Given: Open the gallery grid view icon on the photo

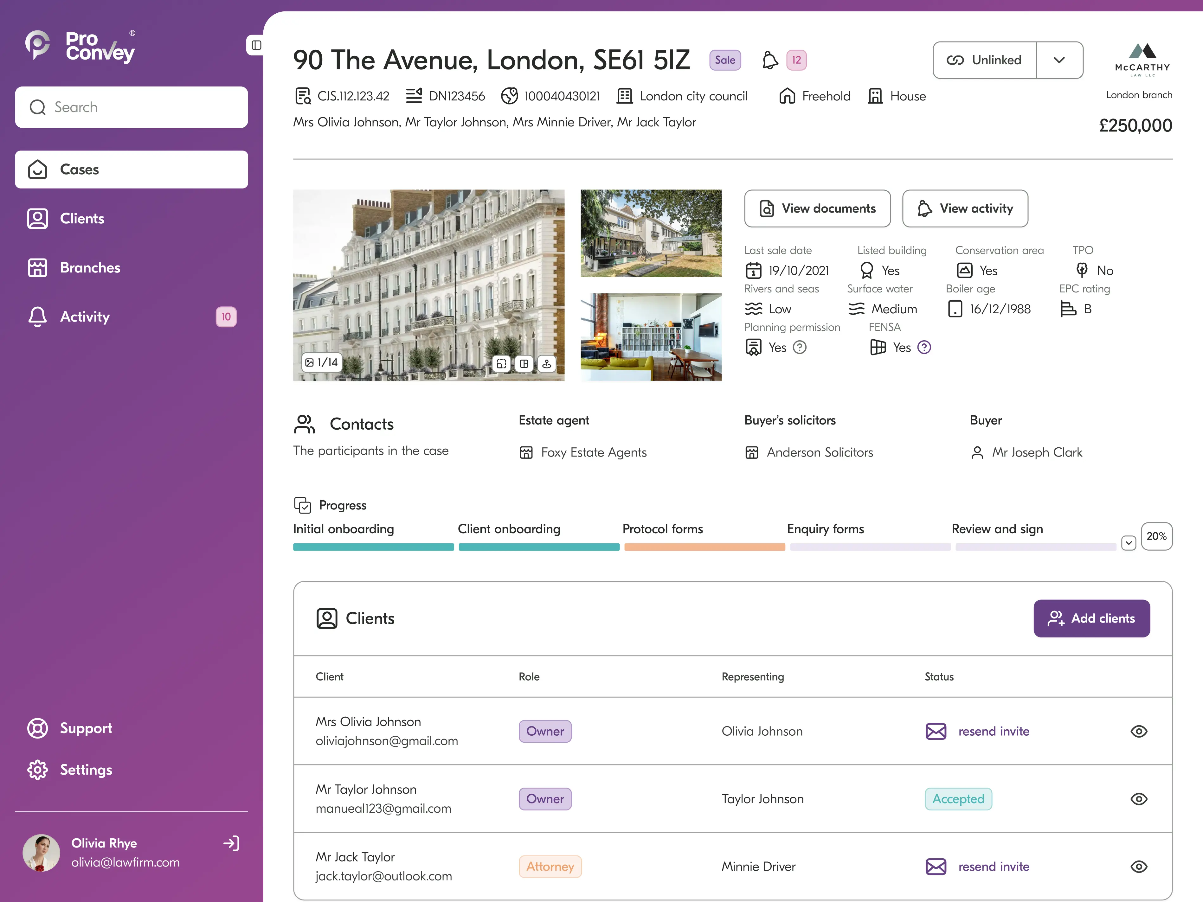Looking at the screenshot, I should tap(524, 364).
